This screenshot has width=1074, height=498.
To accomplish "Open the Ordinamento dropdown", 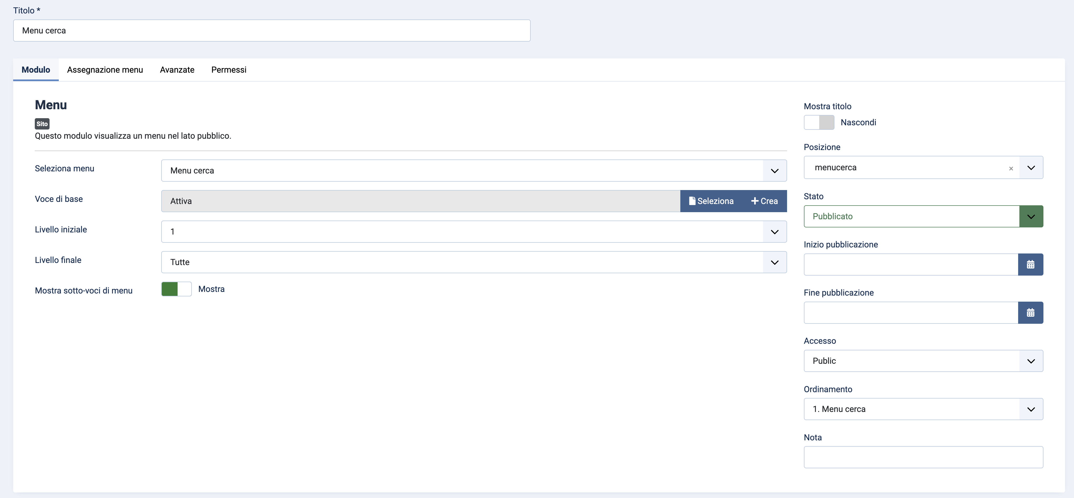I will point(923,409).
